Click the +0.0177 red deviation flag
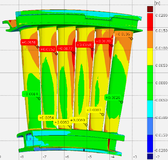The width and height of the screenshot is (168, 160). pyautogui.click(x=65, y=48)
